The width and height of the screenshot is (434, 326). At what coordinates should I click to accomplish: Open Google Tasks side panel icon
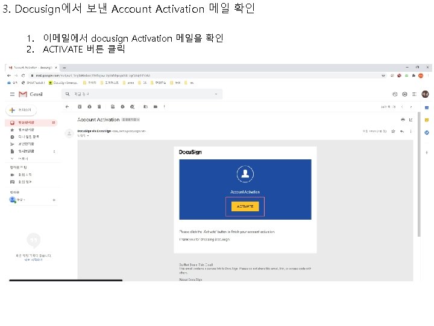tap(427, 132)
